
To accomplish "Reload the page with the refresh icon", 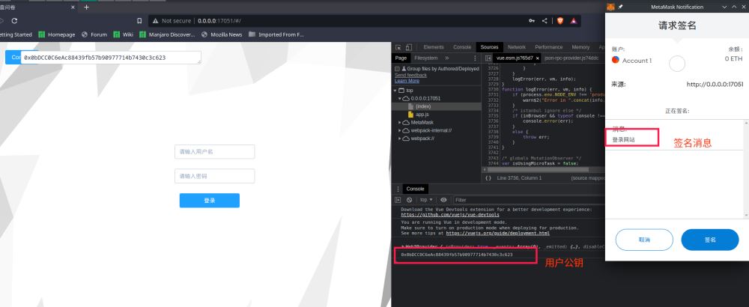I will pos(15,21).
